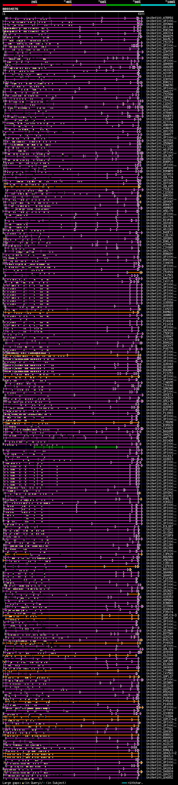Select the UniRef100_Q7XQY2 label

(160, 529)
